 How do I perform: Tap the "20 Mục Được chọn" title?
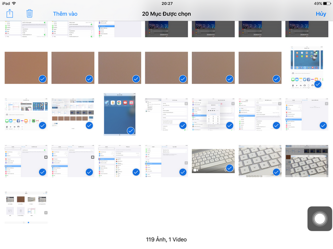coord(166,14)
